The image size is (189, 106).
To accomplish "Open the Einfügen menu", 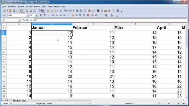I will (29, 6).
